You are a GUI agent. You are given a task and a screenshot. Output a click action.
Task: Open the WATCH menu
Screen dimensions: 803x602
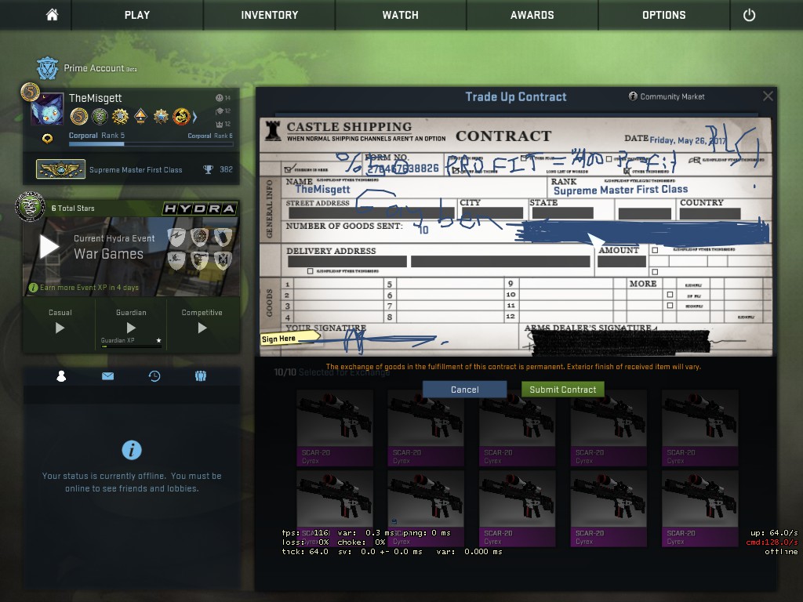(x=401, y=15)
